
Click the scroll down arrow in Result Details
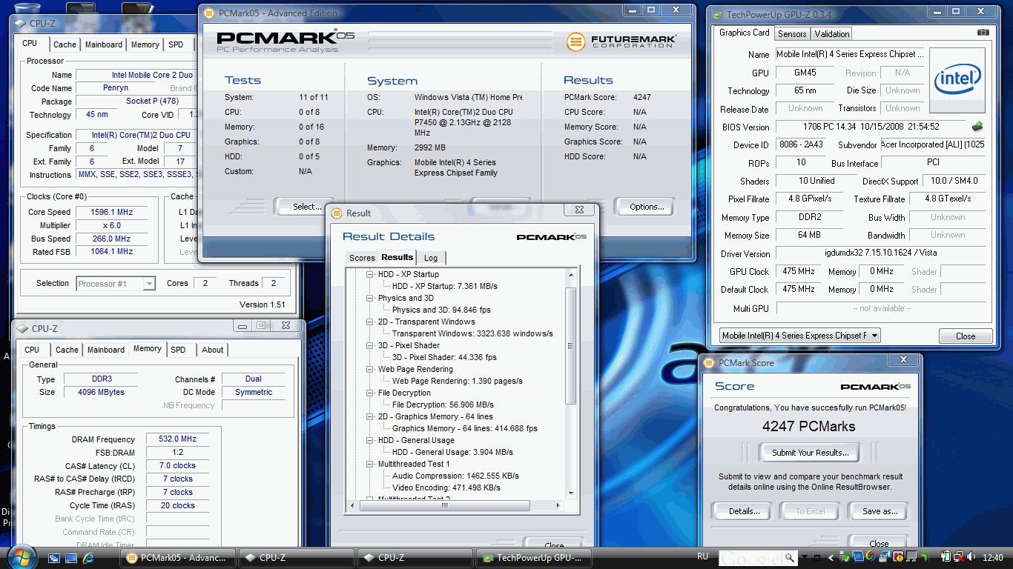pos(570,493)
